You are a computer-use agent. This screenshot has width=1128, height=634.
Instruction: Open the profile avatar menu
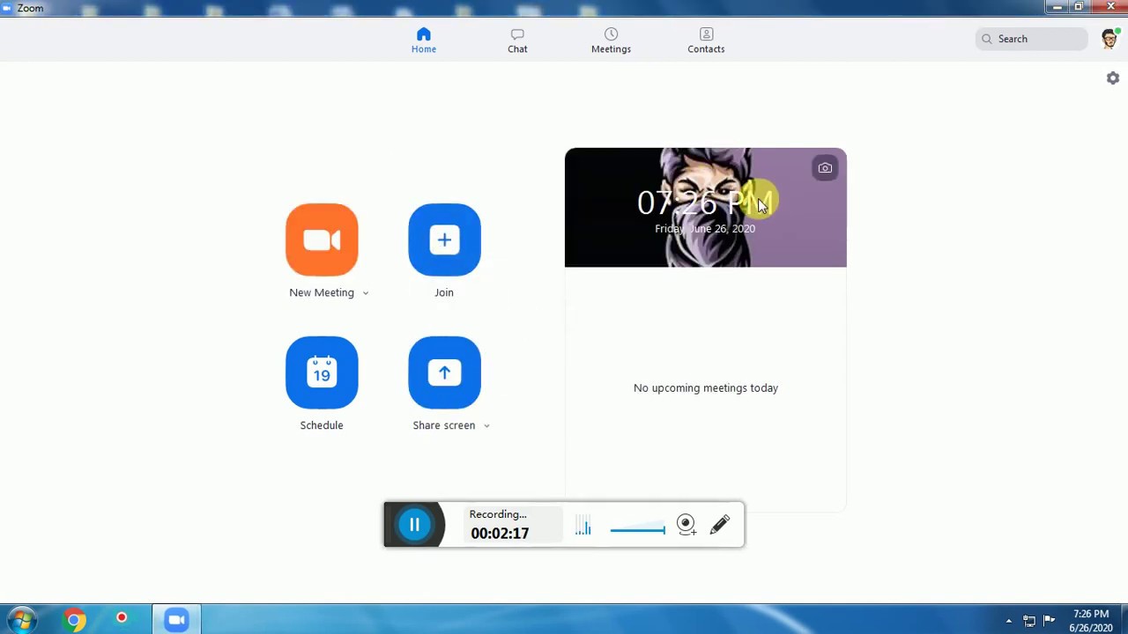coord(1109,39)
